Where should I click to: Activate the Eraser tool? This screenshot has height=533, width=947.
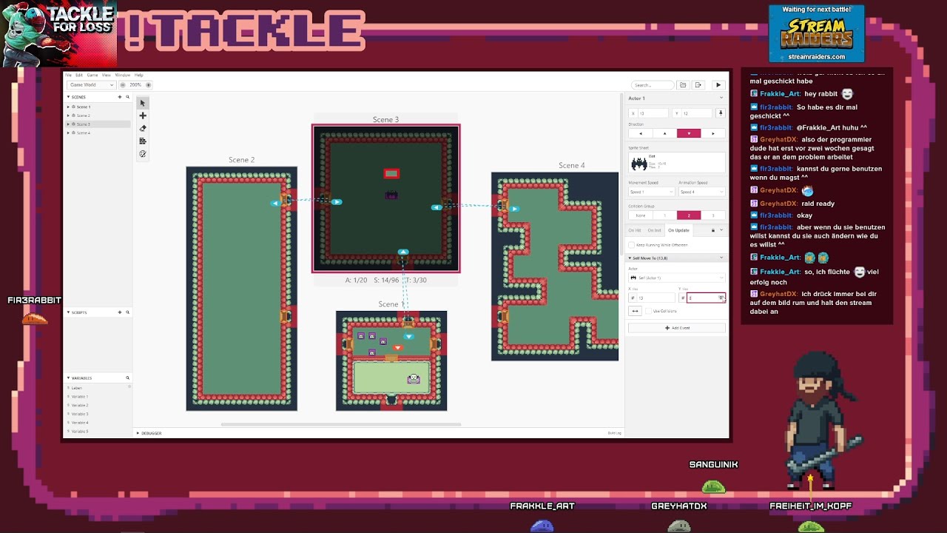(x=143, y=128)
